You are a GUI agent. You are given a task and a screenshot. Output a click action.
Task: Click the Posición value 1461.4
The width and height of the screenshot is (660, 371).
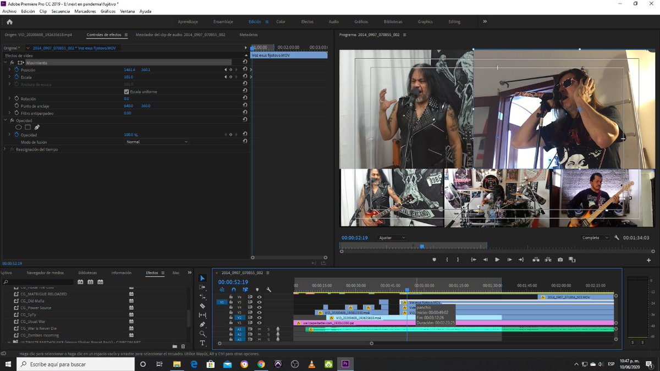[129, 70]
